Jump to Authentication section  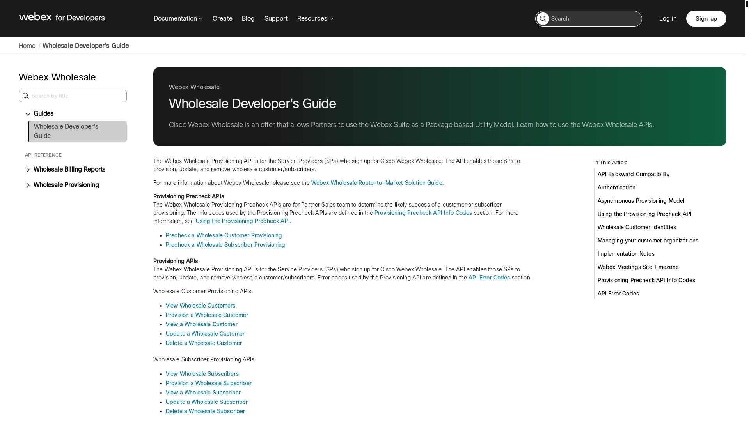tap(616, 188)
